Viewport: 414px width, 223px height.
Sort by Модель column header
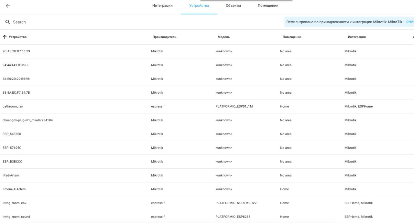223,37
